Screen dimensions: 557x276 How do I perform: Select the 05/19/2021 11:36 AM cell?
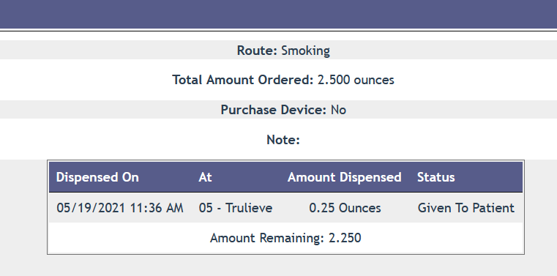coord(120,208)
